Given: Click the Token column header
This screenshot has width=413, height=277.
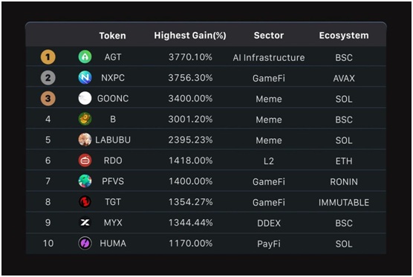Looking at the screenshot, I should pyautogui.click(x=112, y=36).
